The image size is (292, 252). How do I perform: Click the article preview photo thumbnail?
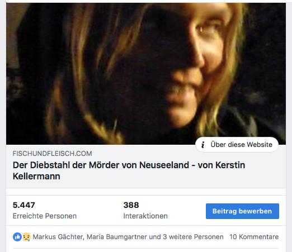[x=146, y=74]
